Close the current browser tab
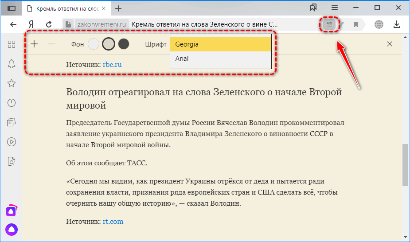Viewport: 410px width, 242px height. coord(104,8)
